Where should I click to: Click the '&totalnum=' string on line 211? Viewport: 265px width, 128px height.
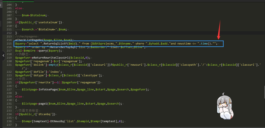[x=47, y=29]
